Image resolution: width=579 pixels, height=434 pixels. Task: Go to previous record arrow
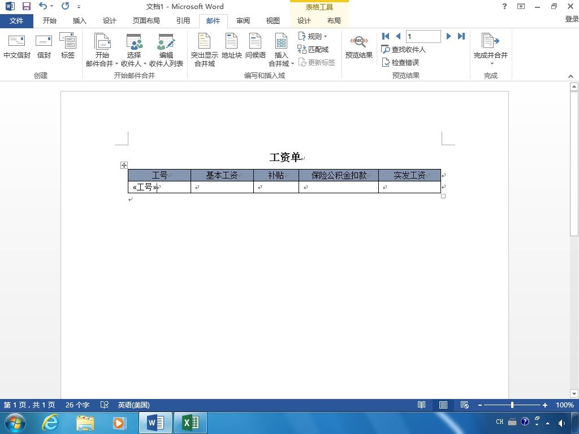point(398,36)
